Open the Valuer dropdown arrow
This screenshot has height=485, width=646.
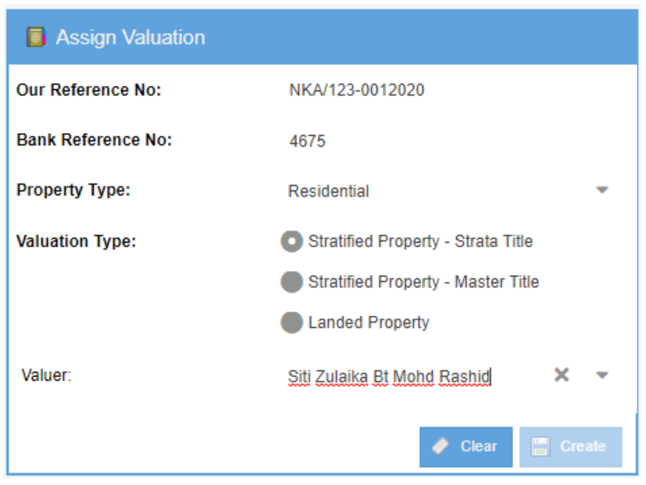(602, 376)
